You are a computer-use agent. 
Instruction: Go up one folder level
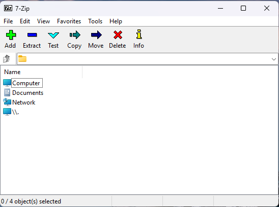(7, 59)
